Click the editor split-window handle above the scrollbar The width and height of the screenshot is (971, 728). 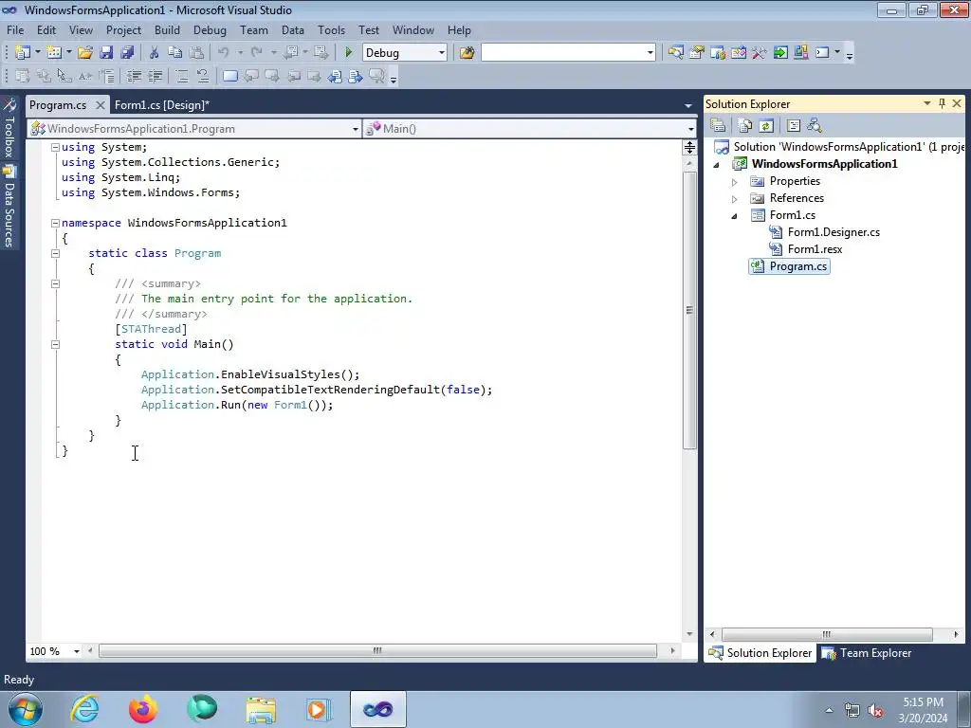click(x=689, y=147)
